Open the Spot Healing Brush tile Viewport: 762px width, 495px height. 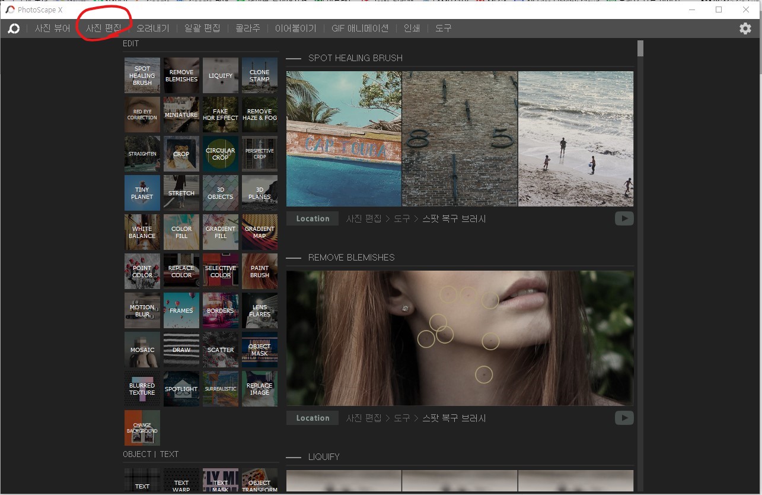click(142, 75)
